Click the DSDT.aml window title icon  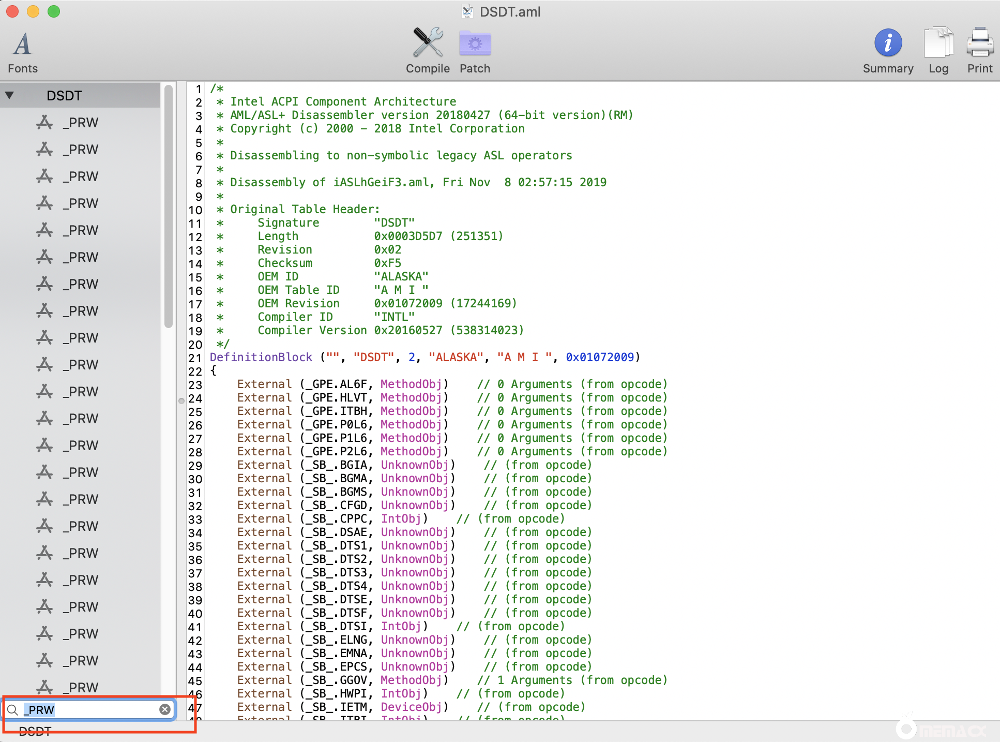pyautogui.click(x=467, y=11)
